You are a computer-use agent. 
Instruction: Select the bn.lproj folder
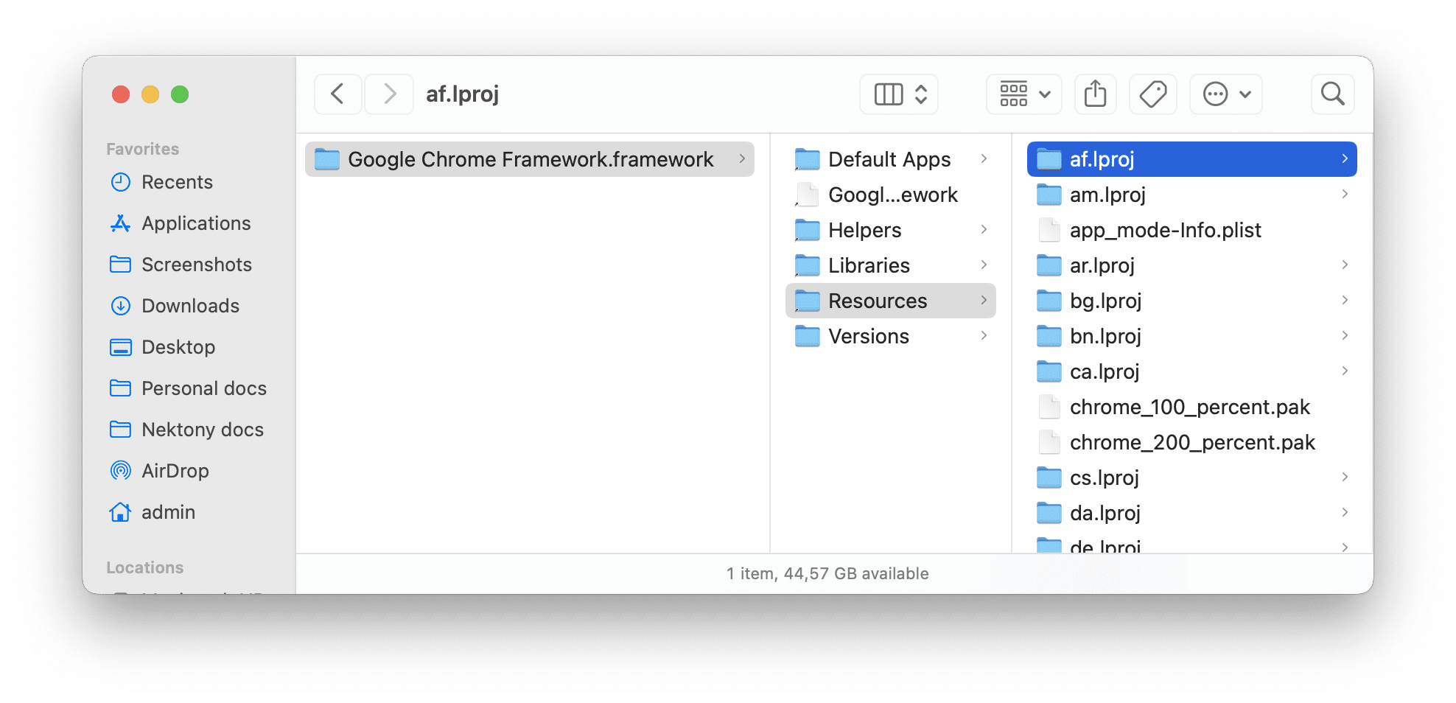[1192, 336]
